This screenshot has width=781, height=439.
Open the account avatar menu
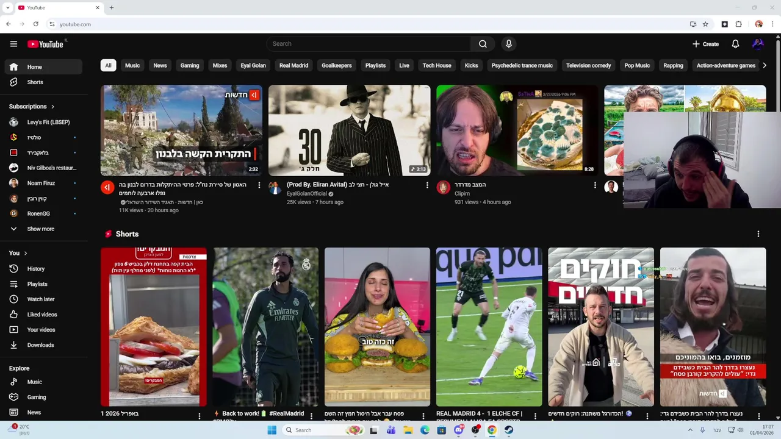[x=758, y=44]
